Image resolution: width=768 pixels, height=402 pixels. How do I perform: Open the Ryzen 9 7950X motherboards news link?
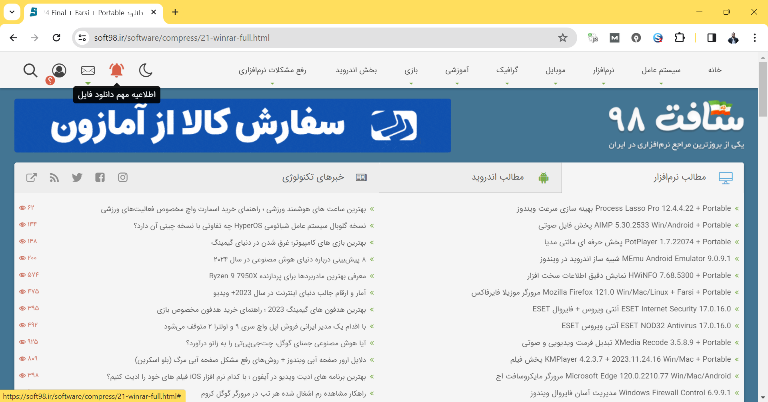(288, 276)
